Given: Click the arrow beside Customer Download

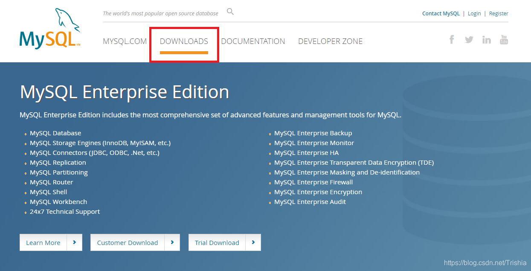Looking at the screenshot, I should pos(172,242).
